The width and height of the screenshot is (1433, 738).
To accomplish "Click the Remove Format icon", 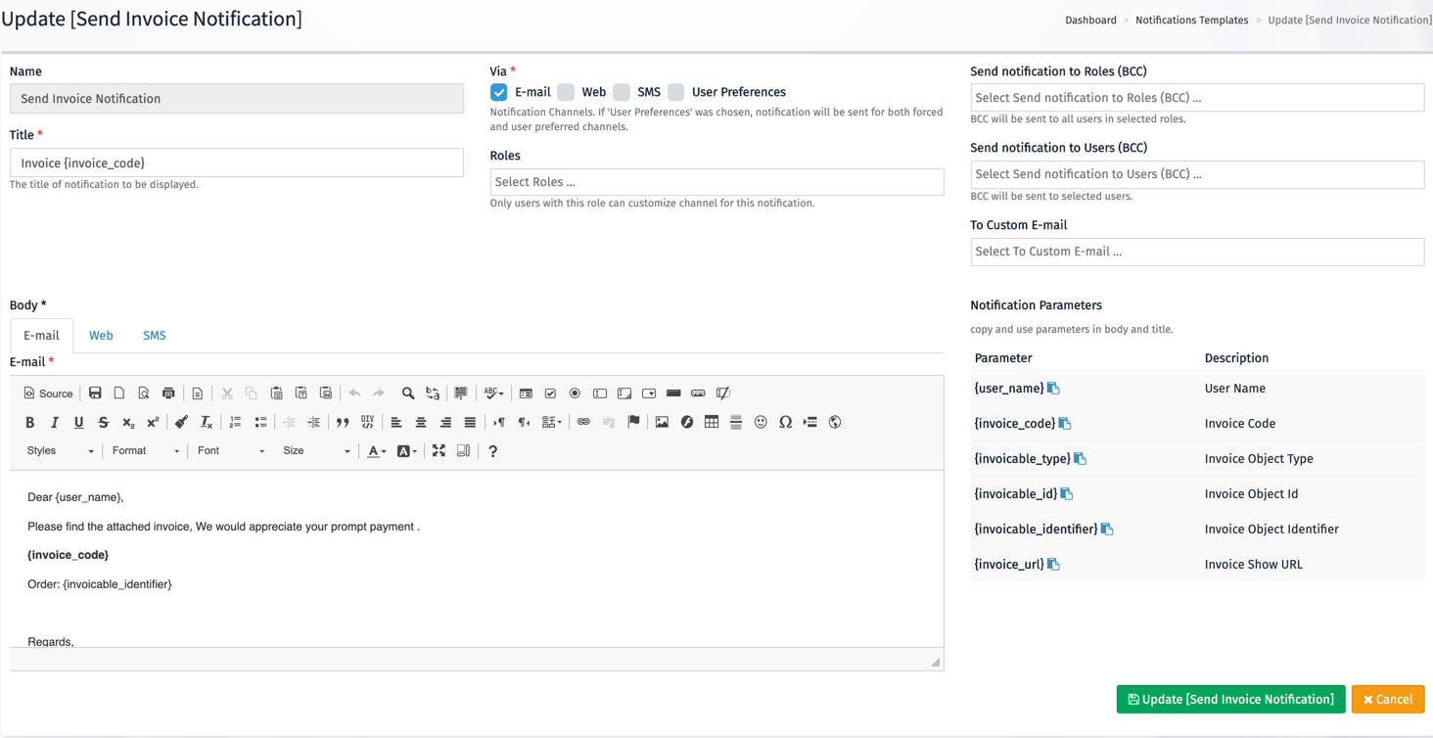I will click(x=206, y=423).
